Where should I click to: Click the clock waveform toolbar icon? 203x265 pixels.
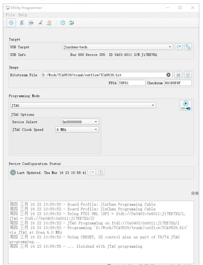tap(49, 23)
